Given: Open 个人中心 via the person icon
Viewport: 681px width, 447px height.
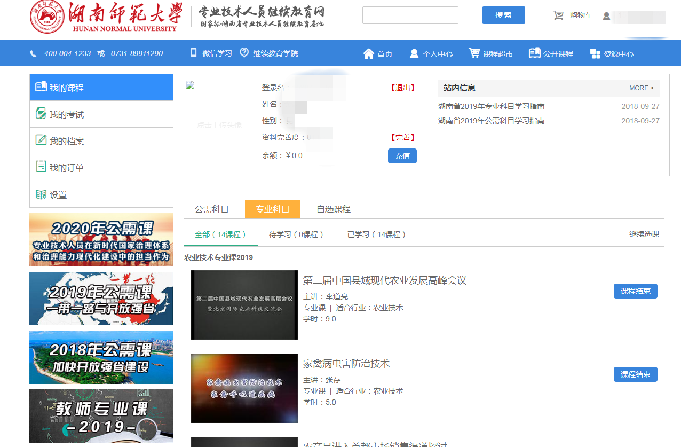Looking at the screenshot, I should [x=414, y=53].
